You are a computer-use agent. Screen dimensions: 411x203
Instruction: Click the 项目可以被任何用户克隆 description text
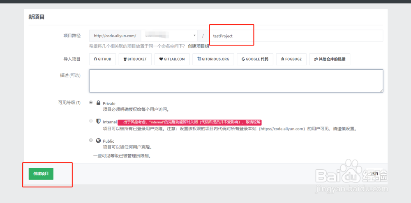(128, 147)
